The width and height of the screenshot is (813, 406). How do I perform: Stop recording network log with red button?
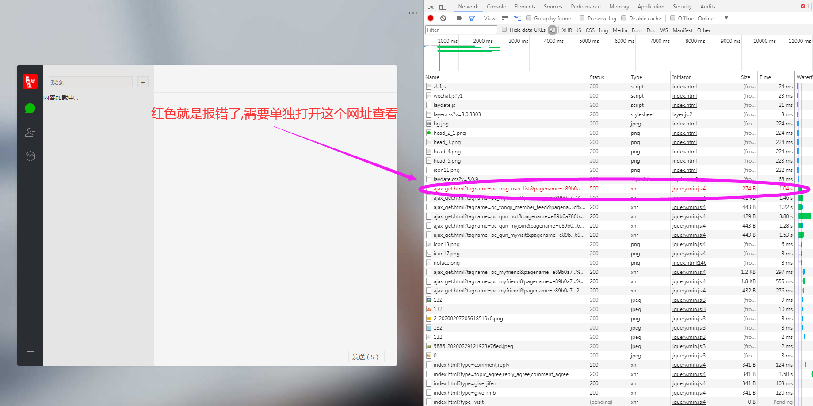(x=431, y=18)
